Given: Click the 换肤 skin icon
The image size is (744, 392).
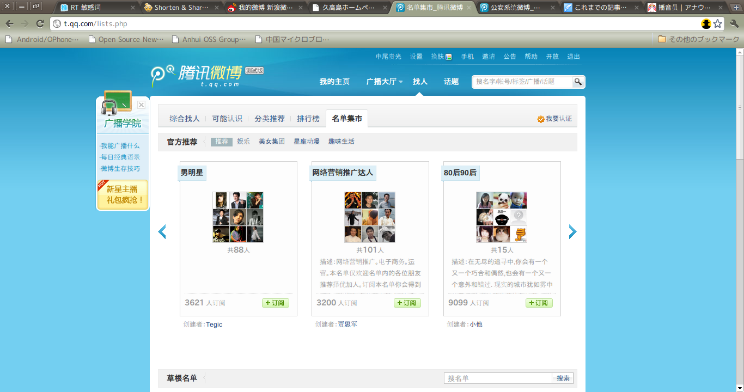Looking at the screenshot, I should [x=449, y=57].
